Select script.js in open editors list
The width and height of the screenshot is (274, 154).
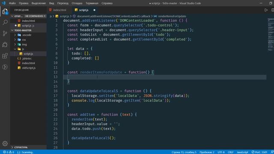[x=28, y=26]
